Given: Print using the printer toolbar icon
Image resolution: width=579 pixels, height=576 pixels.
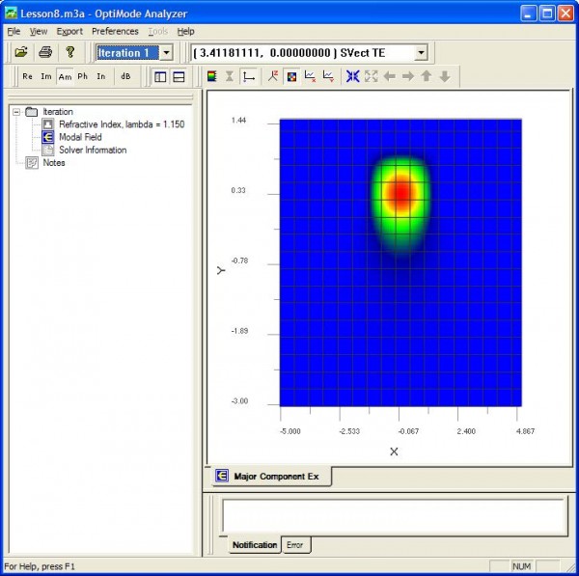Looking at the screenshot, I should 45,52.
